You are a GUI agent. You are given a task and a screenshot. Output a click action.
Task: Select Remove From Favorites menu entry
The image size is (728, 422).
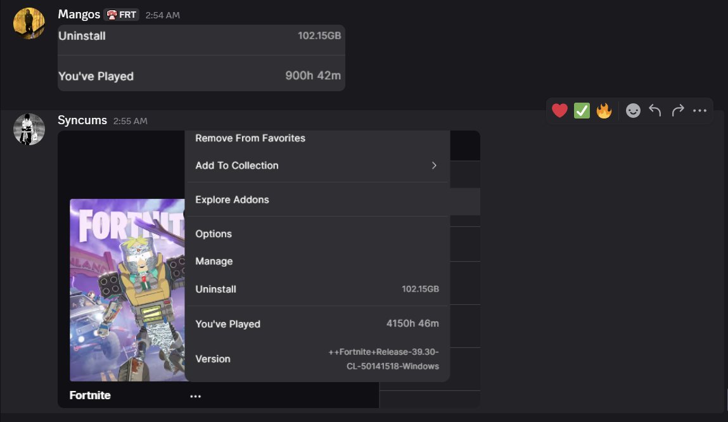pos(250,138)
